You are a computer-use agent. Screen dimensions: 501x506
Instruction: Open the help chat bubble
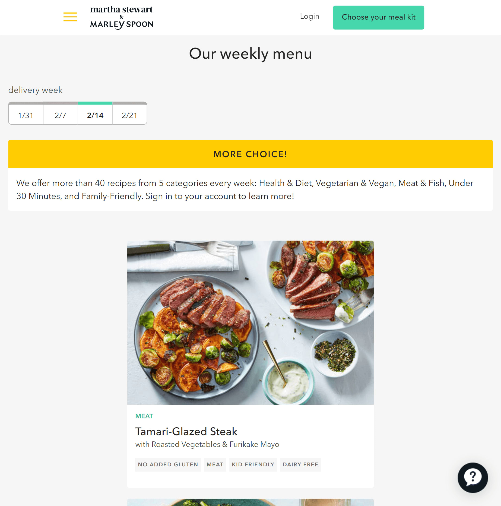473,477
